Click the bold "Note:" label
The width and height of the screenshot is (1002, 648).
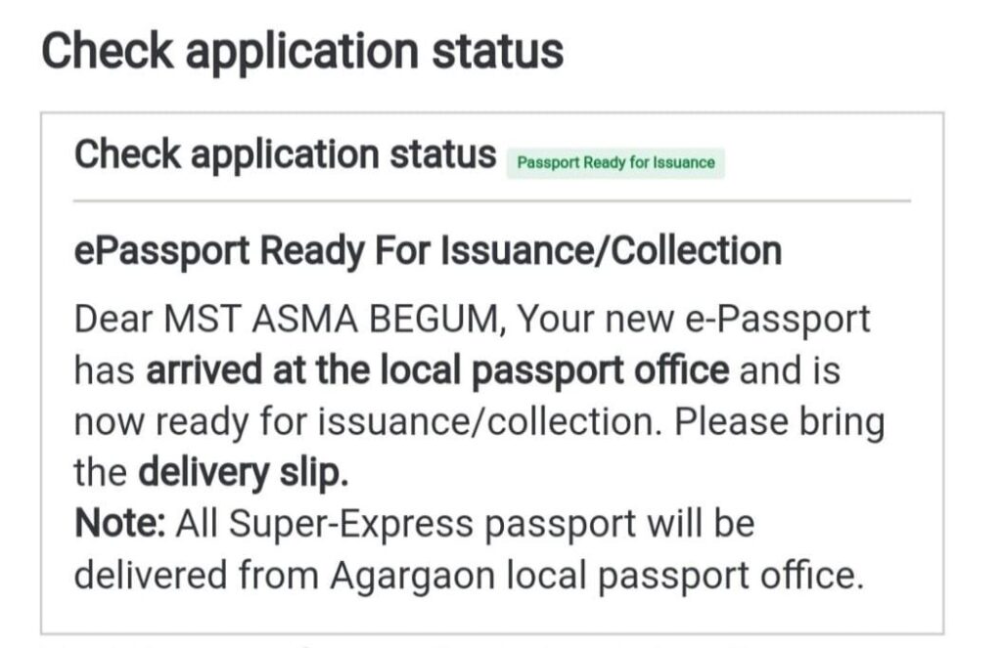pos(121,524)
